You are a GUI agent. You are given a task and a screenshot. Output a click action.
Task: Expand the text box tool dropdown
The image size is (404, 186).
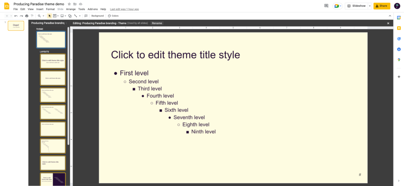tap(58, 16)
